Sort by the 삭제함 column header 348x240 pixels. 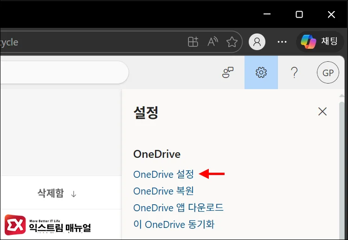pyautogui.click(x=57, y=193)
